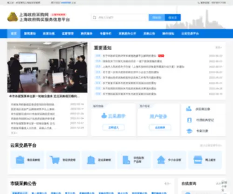Click the 点击登录 button under 用户登录
233x194 pixels.
coord(160,127)
